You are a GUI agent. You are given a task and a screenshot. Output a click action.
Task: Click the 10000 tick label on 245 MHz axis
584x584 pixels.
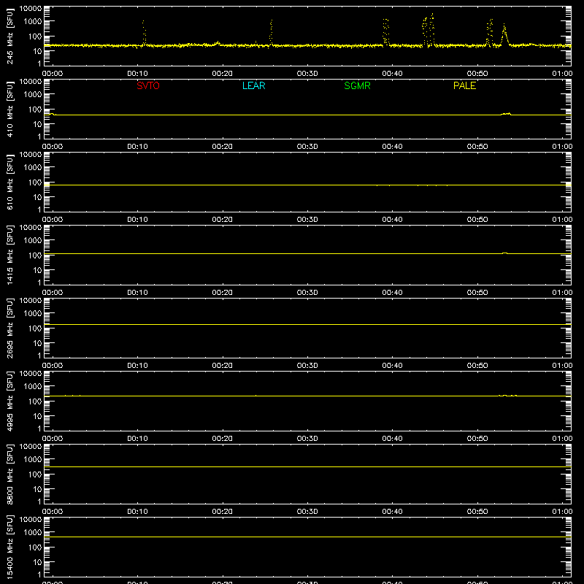coord(31,9)
